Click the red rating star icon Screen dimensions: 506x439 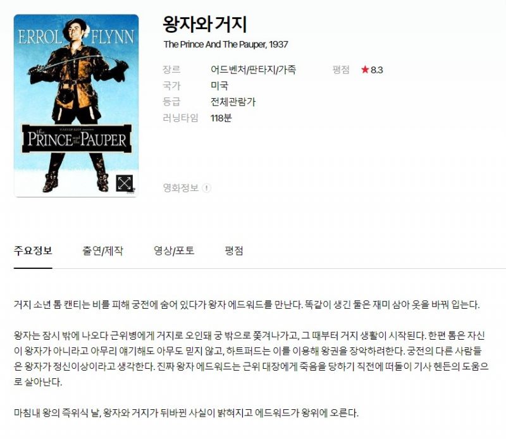click(365, 70)
